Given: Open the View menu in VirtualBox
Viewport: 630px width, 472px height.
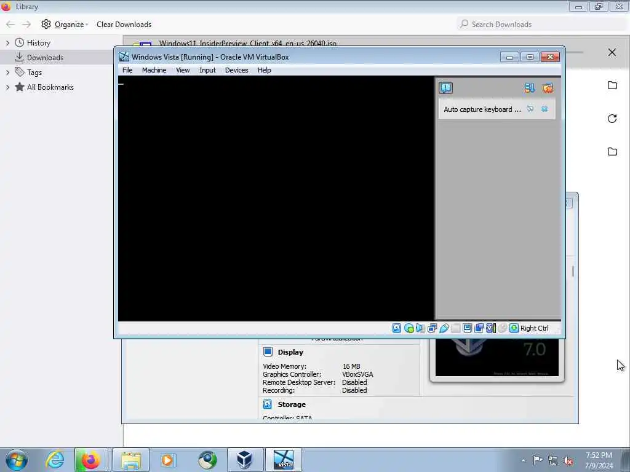Looking at the screenshot, I should click(183, 70).
